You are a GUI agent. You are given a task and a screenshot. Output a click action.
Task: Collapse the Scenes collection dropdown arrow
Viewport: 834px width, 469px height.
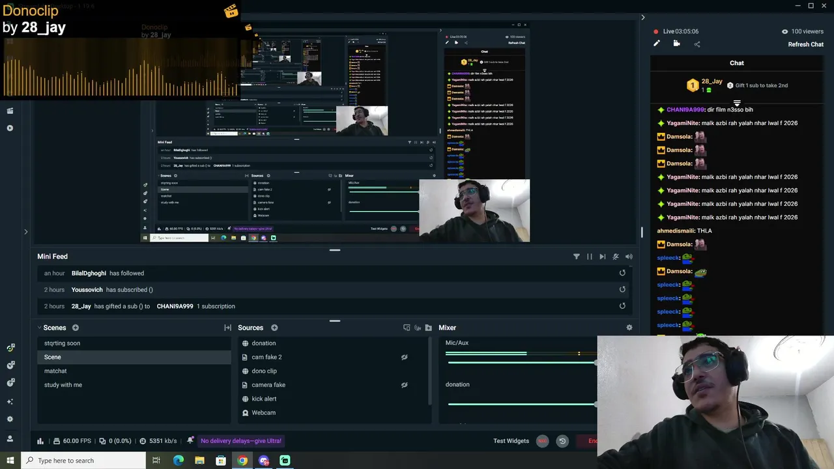[x=39, y=328]
